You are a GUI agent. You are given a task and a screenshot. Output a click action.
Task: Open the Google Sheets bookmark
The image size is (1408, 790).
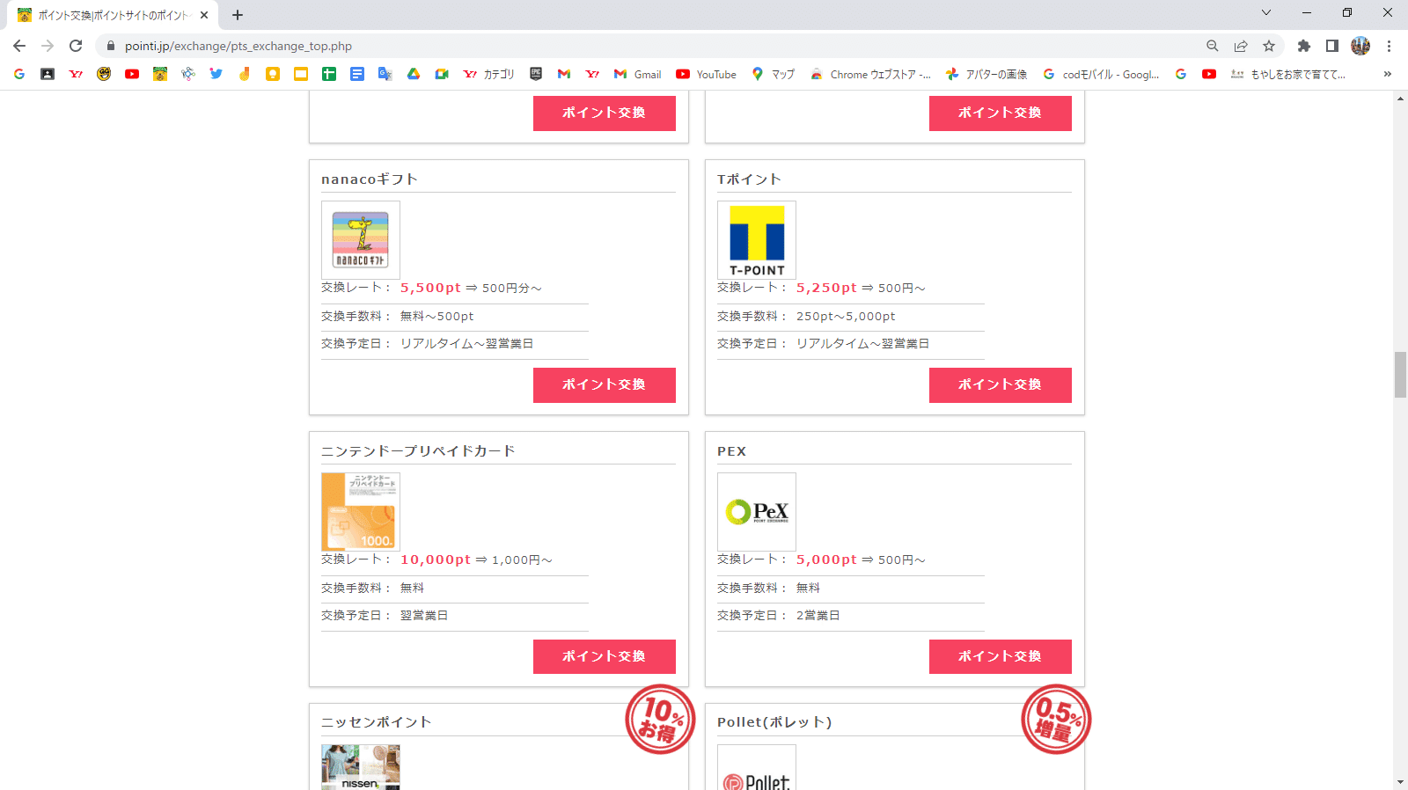(329, 74)
